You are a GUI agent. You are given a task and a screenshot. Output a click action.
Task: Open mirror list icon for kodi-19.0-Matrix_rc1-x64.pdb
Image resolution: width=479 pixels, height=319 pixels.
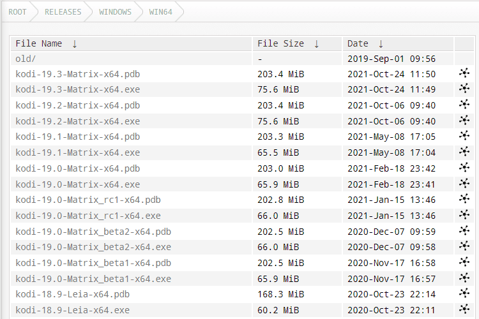click(464, 198)
